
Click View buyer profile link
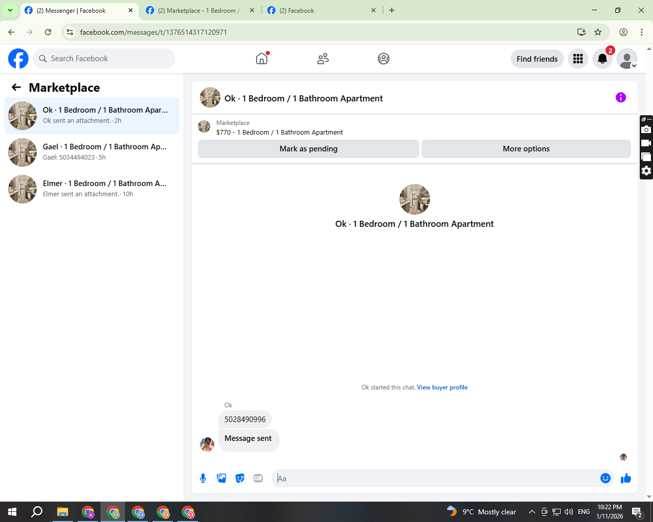pos(442,387)
